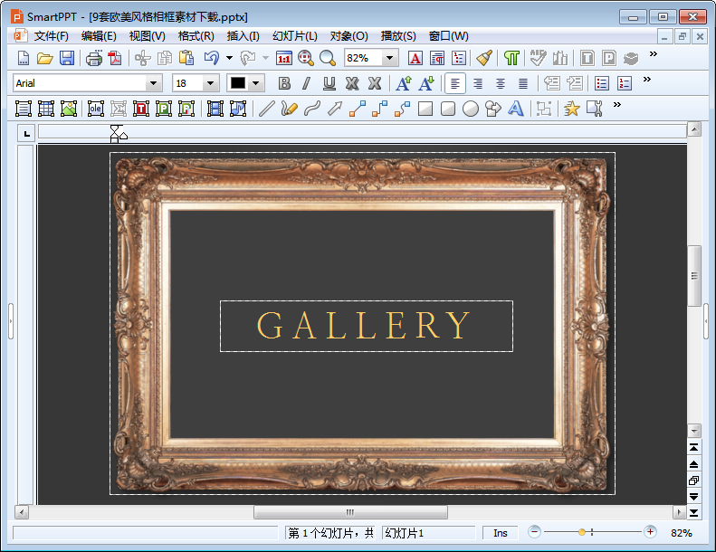716x552 pixels.
Task: Insert a movie frame icon
Action: (x=215, y=109)
